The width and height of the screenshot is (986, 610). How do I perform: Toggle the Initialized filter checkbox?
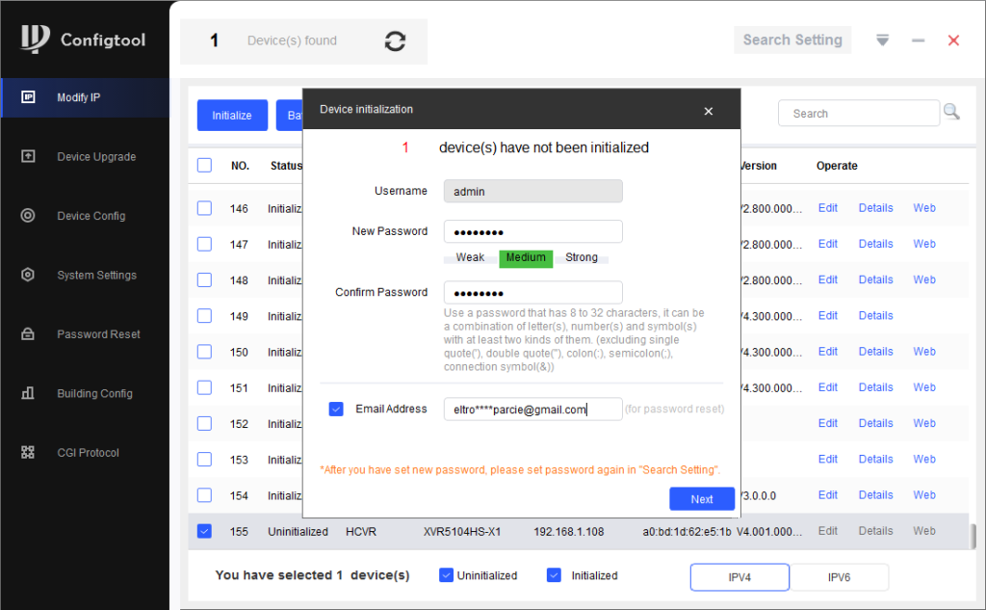tap(554, 575)
